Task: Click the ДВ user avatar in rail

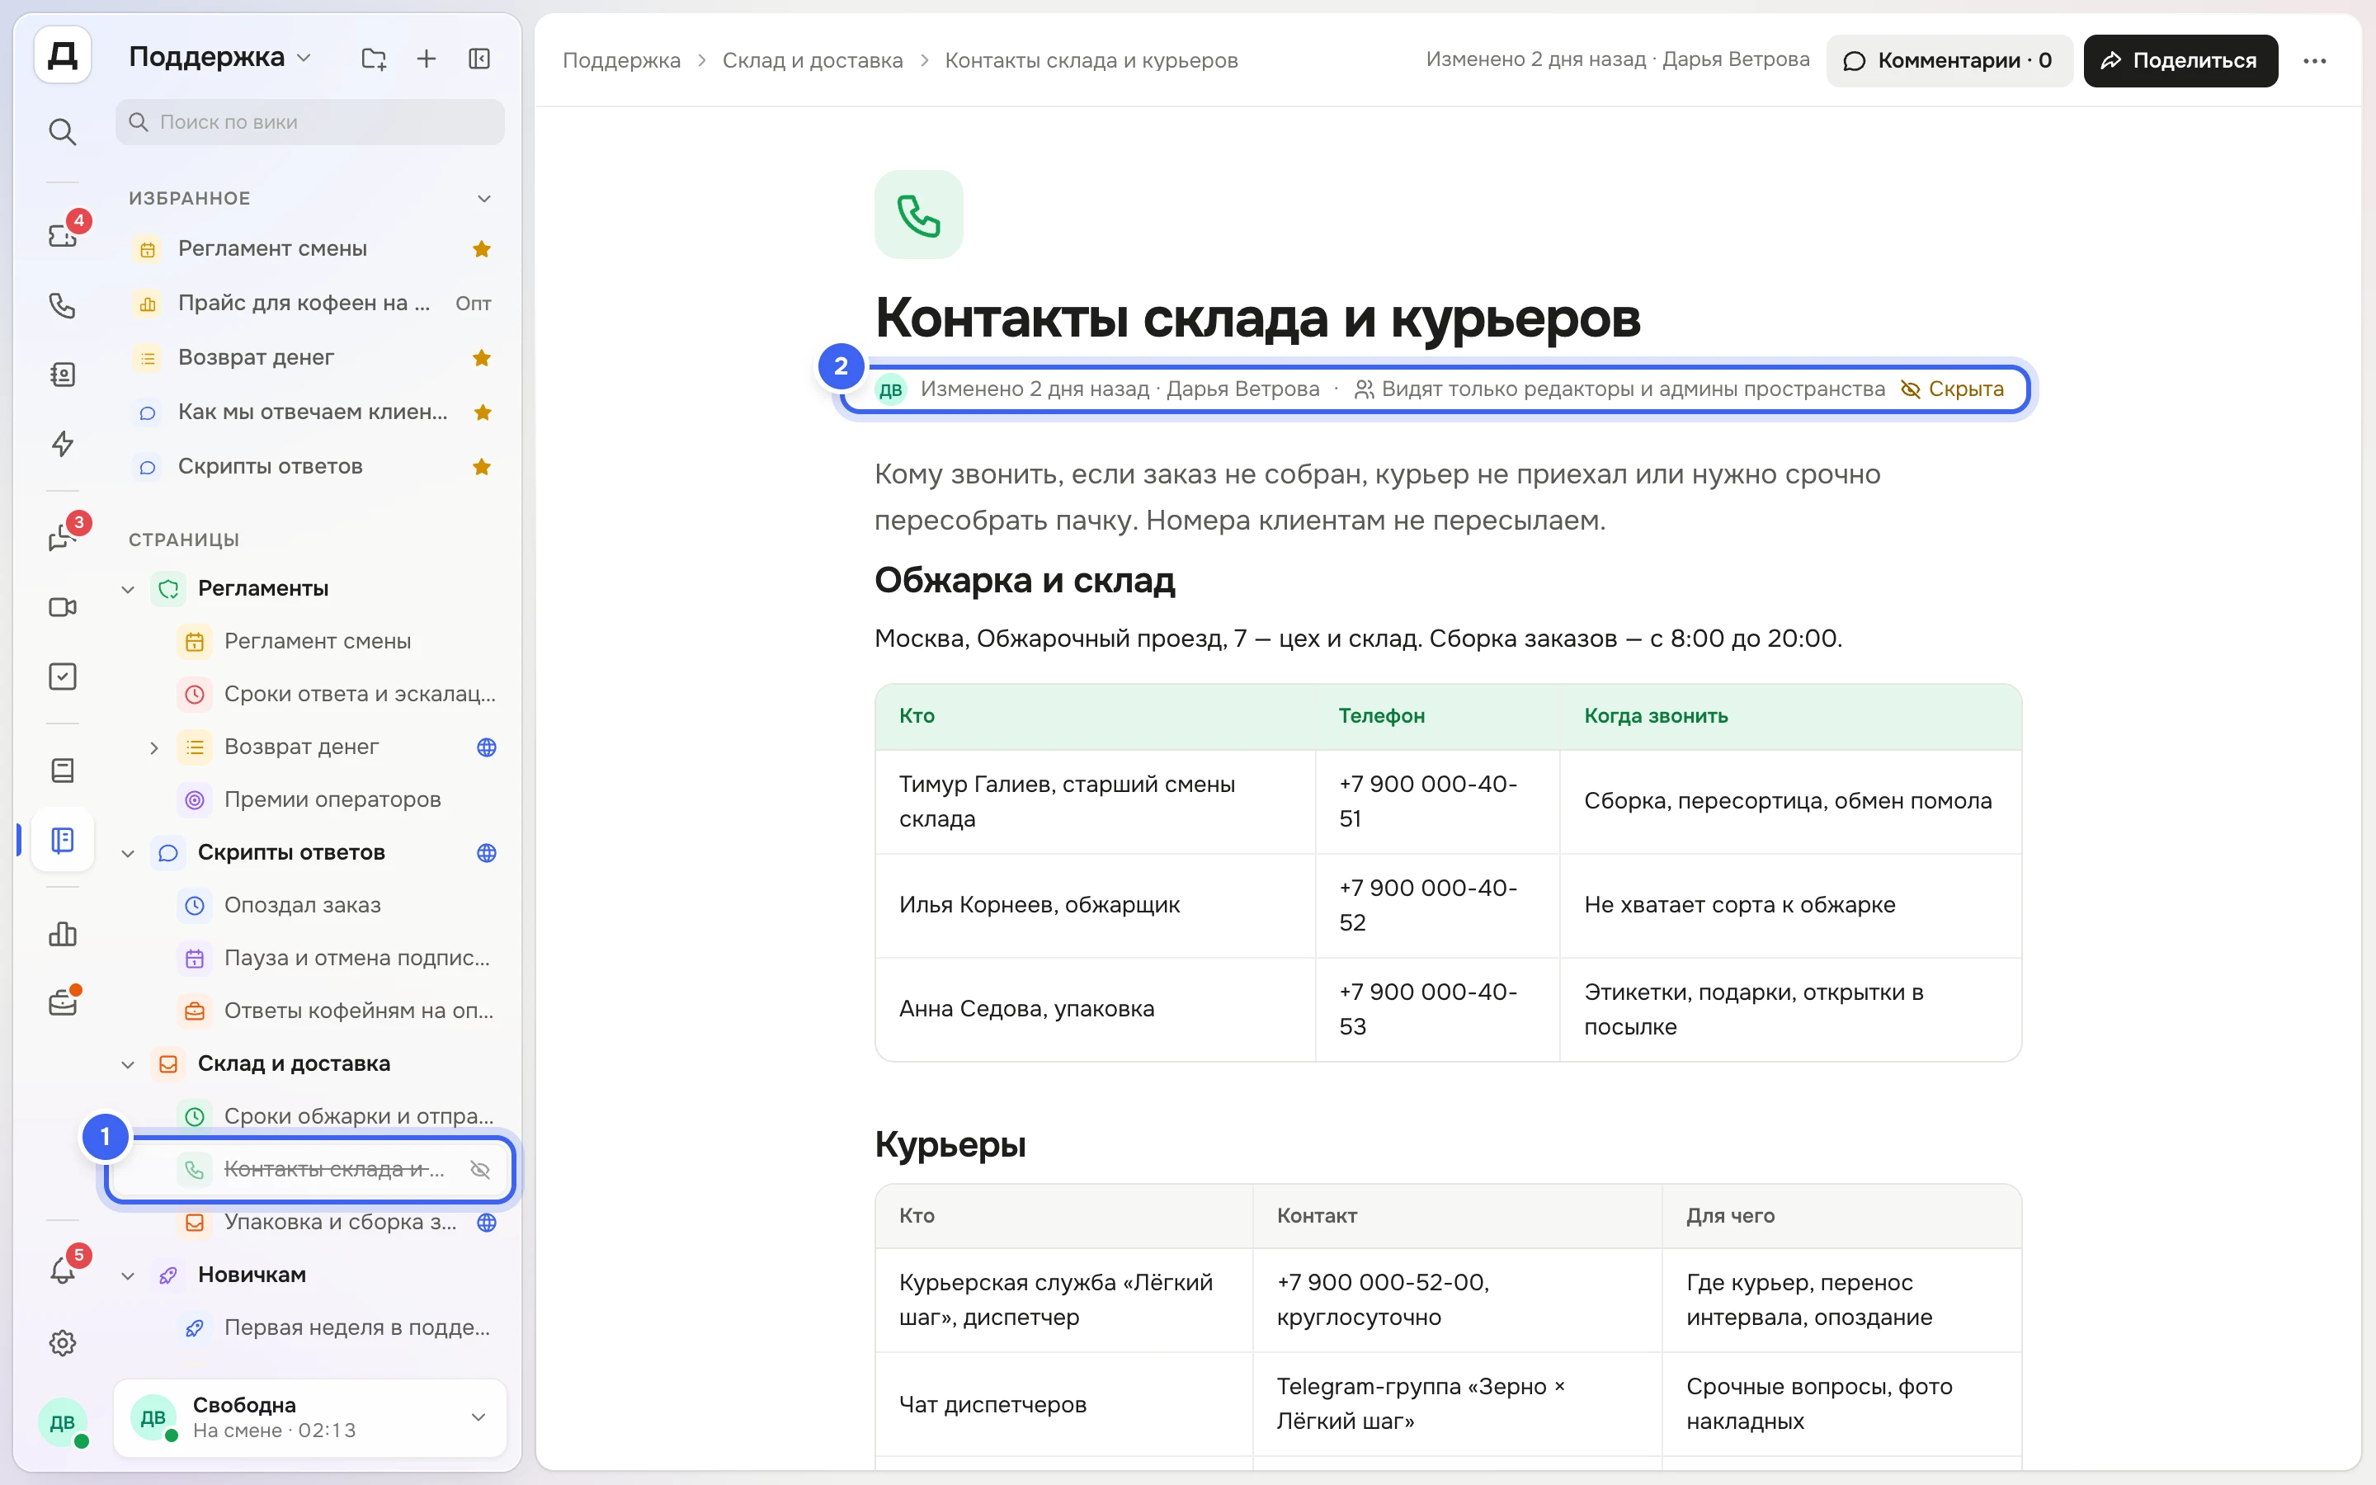Action: (63, 1422)
